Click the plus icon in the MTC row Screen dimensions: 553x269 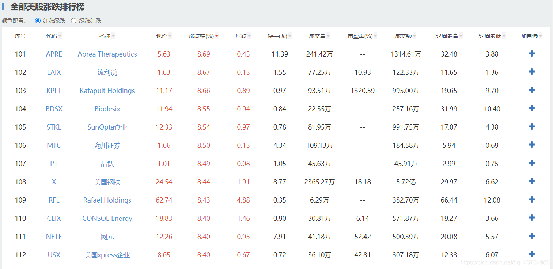(x=532, y=145)
